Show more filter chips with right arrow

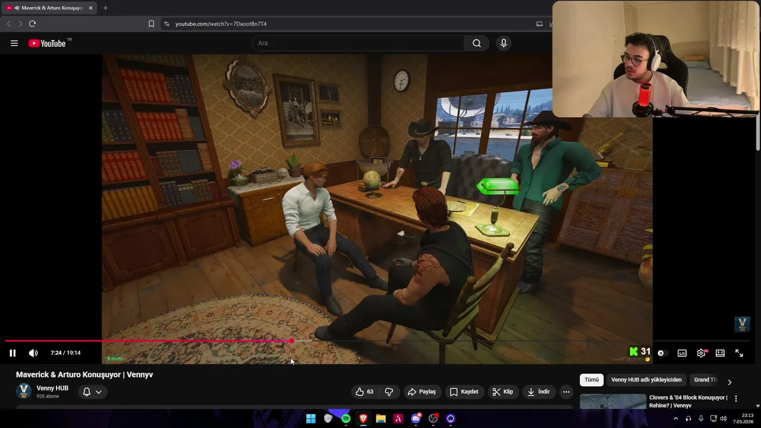coord(729,382)
